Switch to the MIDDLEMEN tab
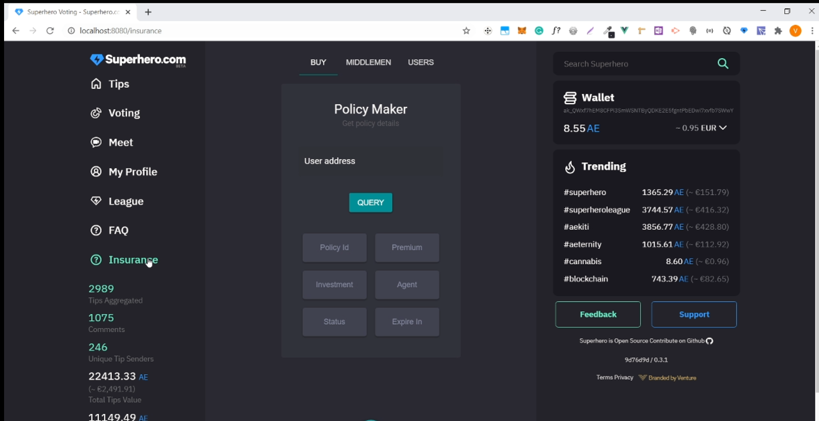The width and height of the screenshot is (819, 421). [x=368, y=63]
